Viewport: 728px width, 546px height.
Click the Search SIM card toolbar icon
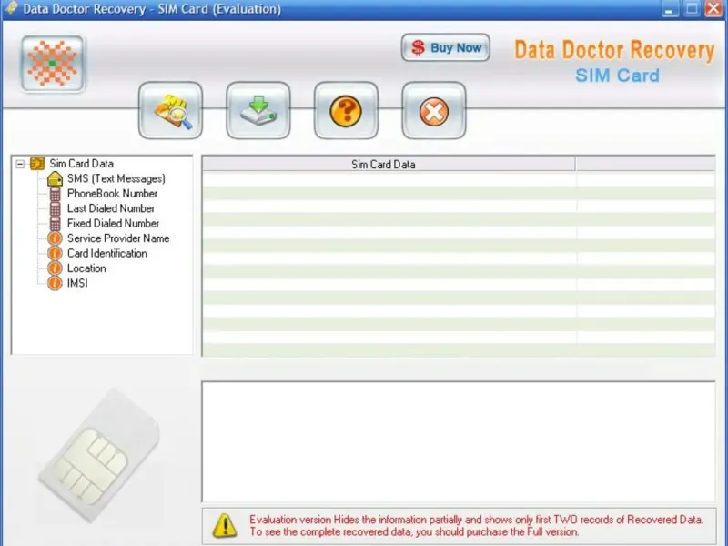[x=170, y=110]
